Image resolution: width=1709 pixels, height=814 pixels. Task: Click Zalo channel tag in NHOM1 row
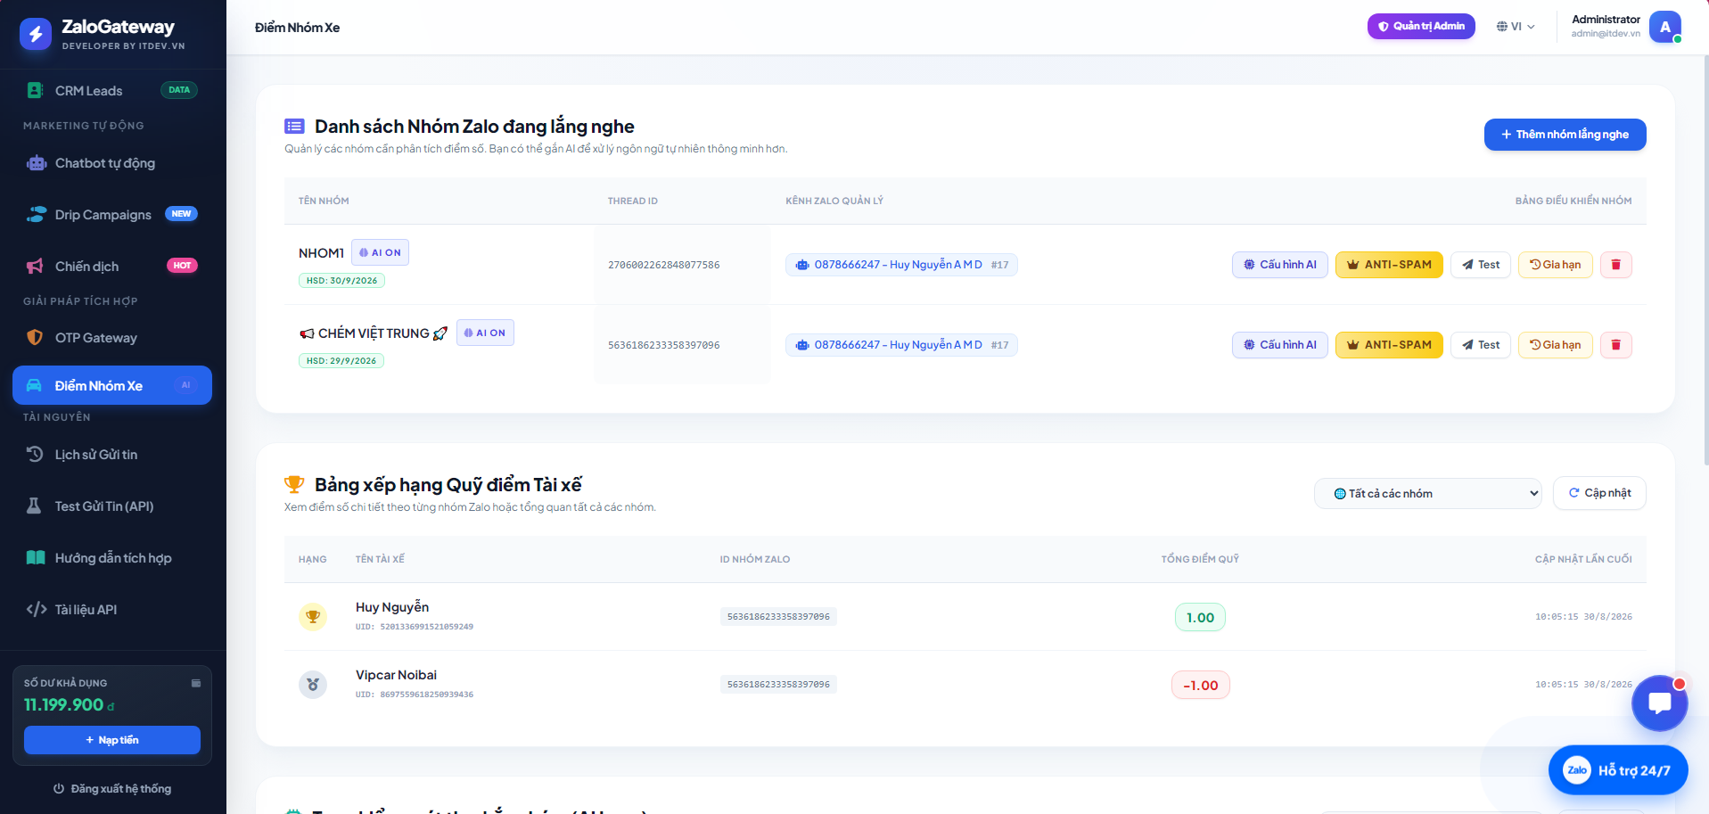point(901,265)
